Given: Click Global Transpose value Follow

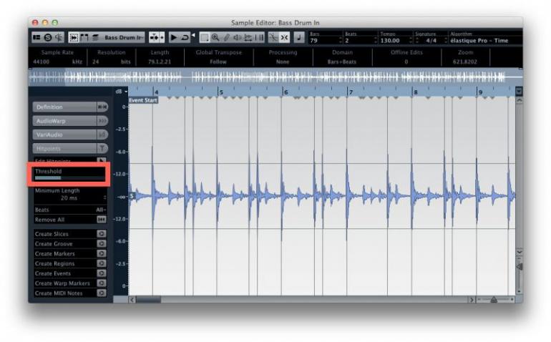Looking at the screenshot, I should (218, 62).
